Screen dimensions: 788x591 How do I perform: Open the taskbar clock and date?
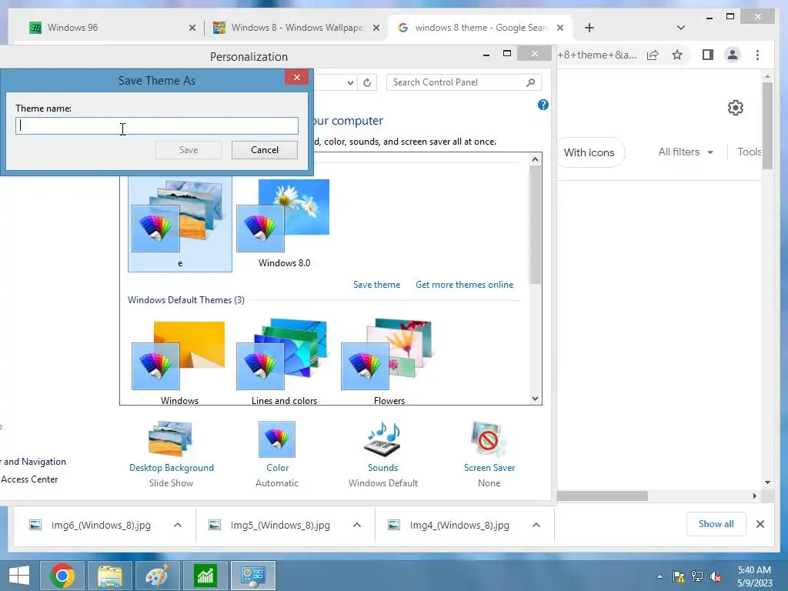tap(754, 576)
